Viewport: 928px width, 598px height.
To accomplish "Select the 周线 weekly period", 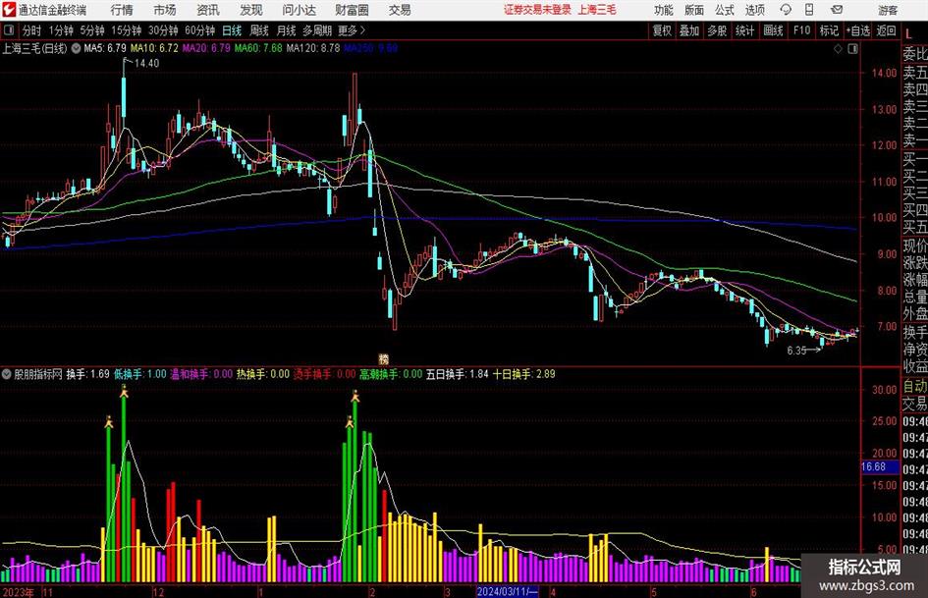I will [259, 30].
